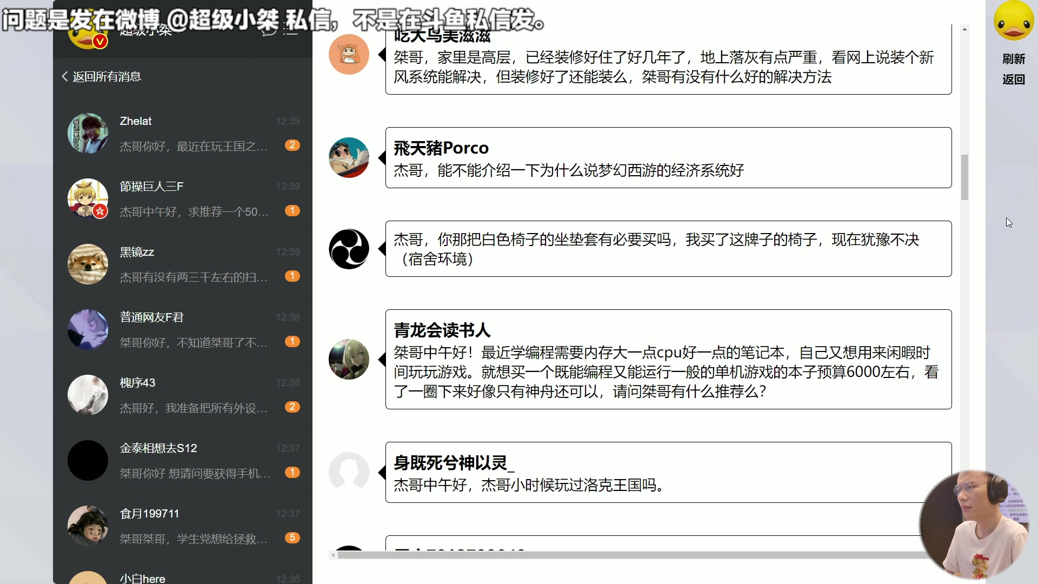Open 青龙会读书人's anime avatar
The height and width of the screenshot is (584, 1038).
pyautogui.click(x=349, y=359)
